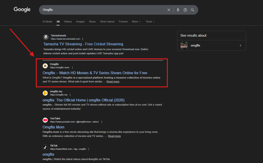Screen dimensions: 263x163
Task: Open the three-dot menu beside the YouTube URL
Action: click(102, 122)
